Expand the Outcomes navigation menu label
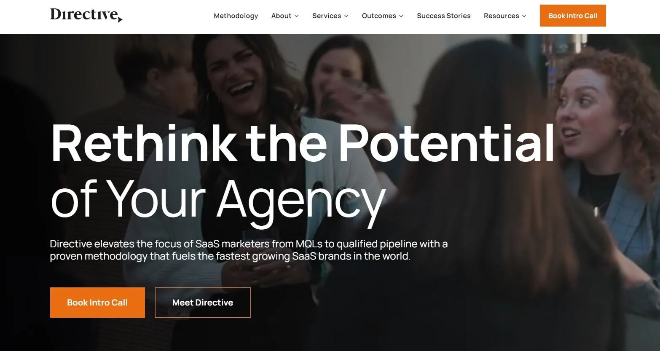Screen dimensions: 660x351 pos(379,16)
